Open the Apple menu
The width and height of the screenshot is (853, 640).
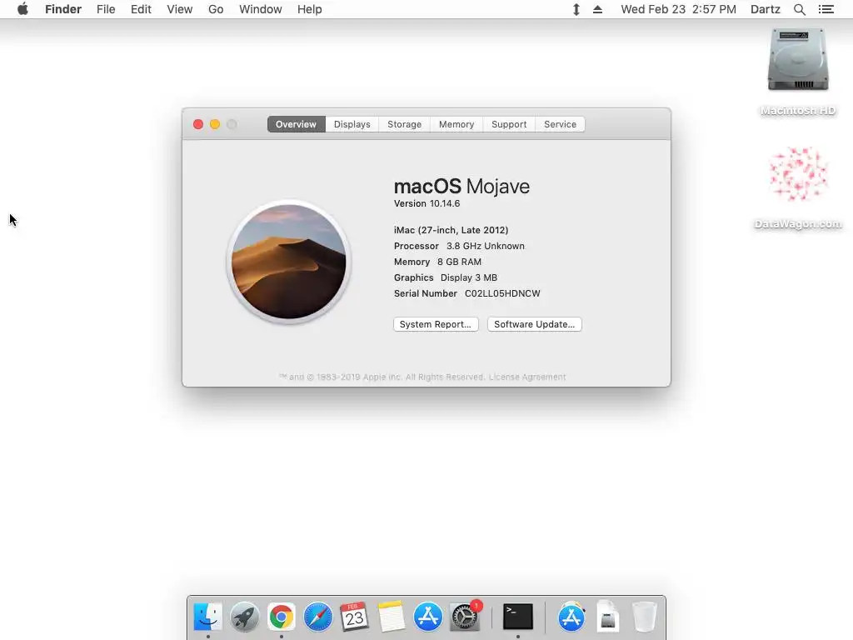click(x=22, y=9)
